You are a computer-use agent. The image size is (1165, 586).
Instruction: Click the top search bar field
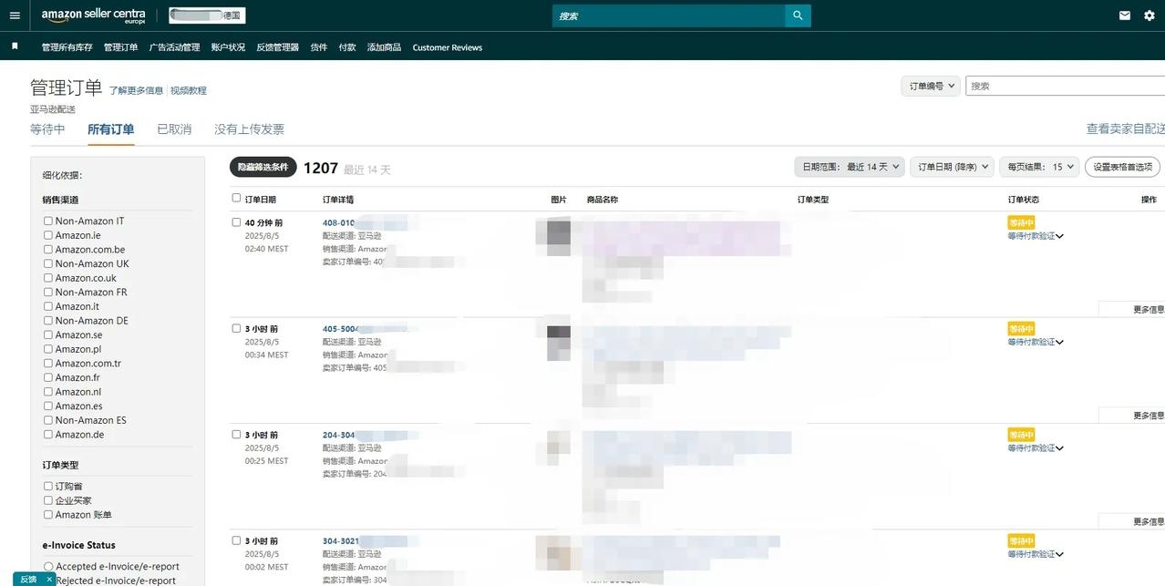[x=668, y=15]
